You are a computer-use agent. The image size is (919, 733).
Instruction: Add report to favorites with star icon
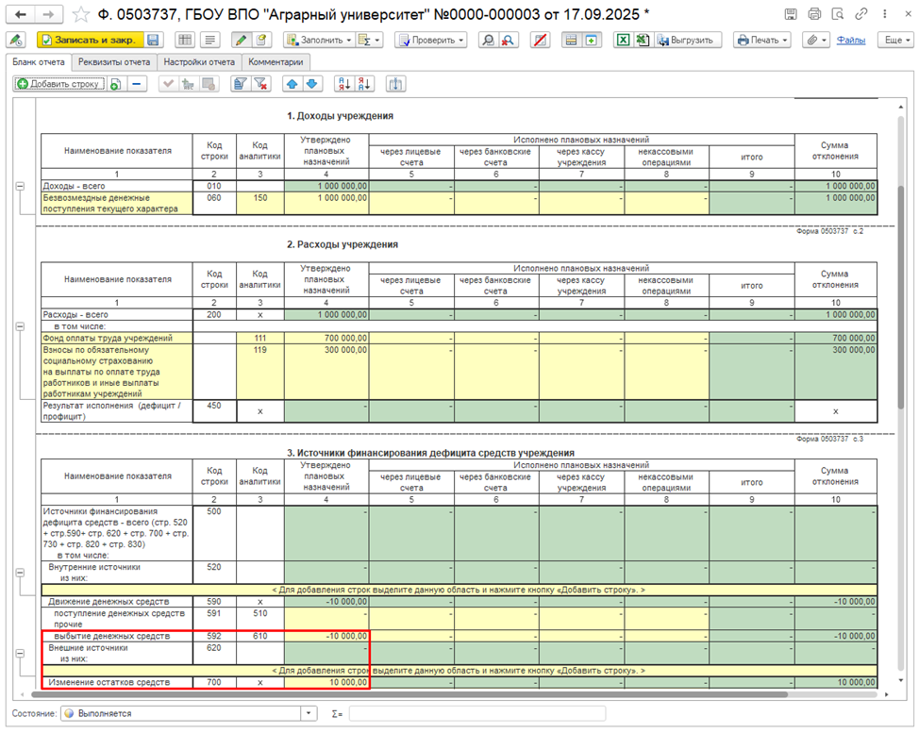click(x=81, y=15)
